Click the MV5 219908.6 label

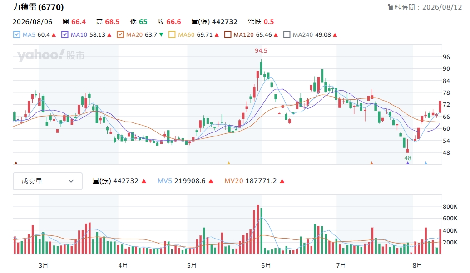coord(181,181)
